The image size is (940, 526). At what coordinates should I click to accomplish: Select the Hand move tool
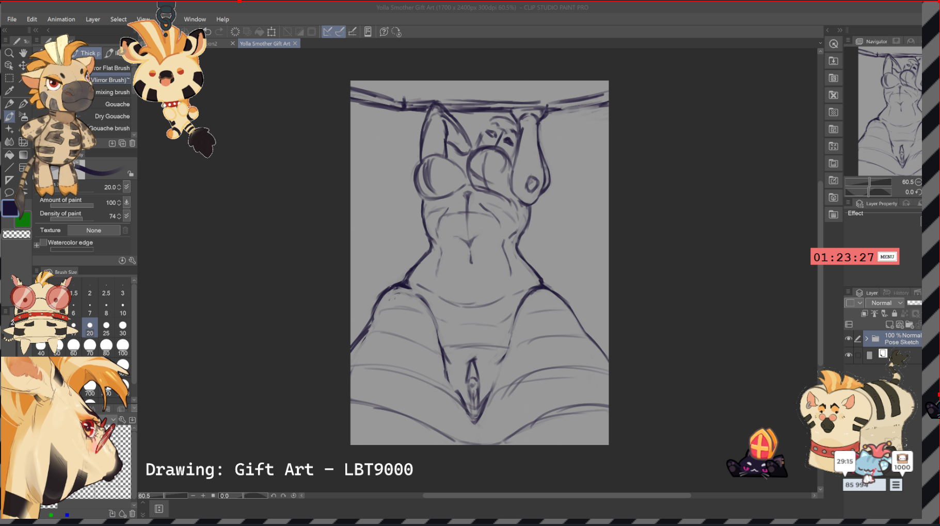pos(23,53)
